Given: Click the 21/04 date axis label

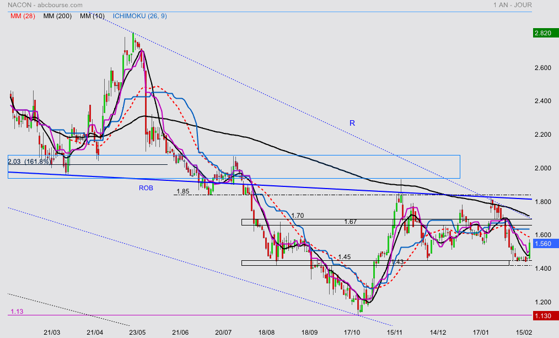Looking at the screenshot, I should point(95,332).
